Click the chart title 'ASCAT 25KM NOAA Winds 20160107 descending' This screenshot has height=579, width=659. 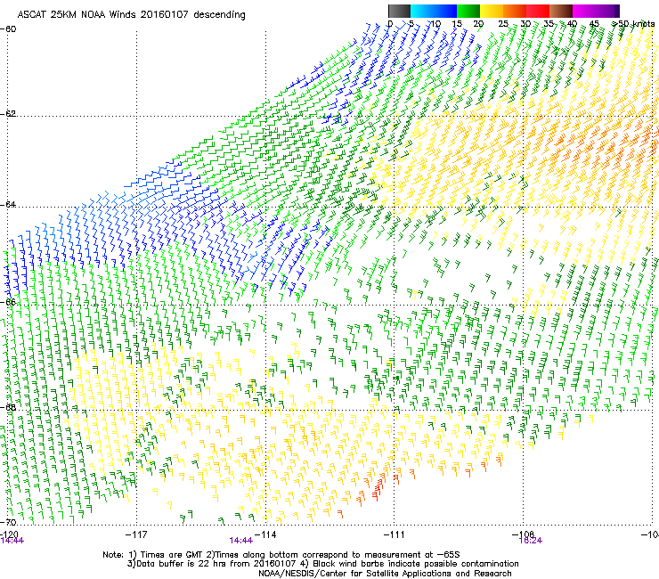point(131,14)
